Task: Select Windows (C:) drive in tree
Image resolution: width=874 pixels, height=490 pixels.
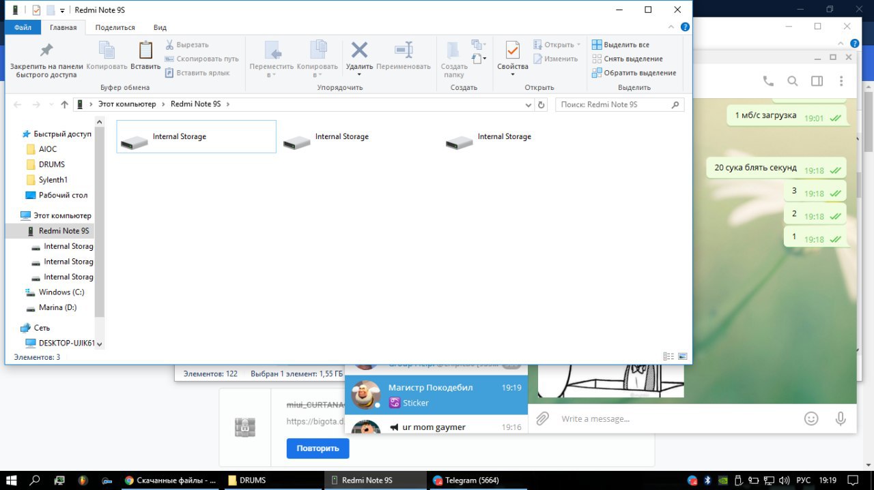Action: tap(61, 292)
